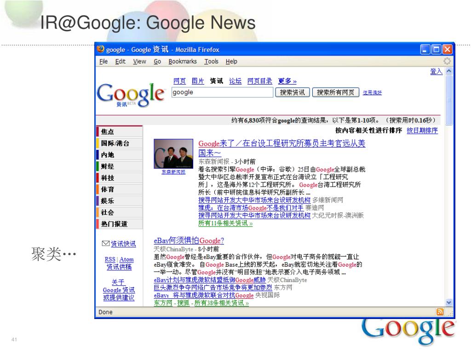Viewport: 471px width, 353px height.
Task: Open the 关于 Google 资讯 或提供建议 link
Action: [x=119, y=290]
